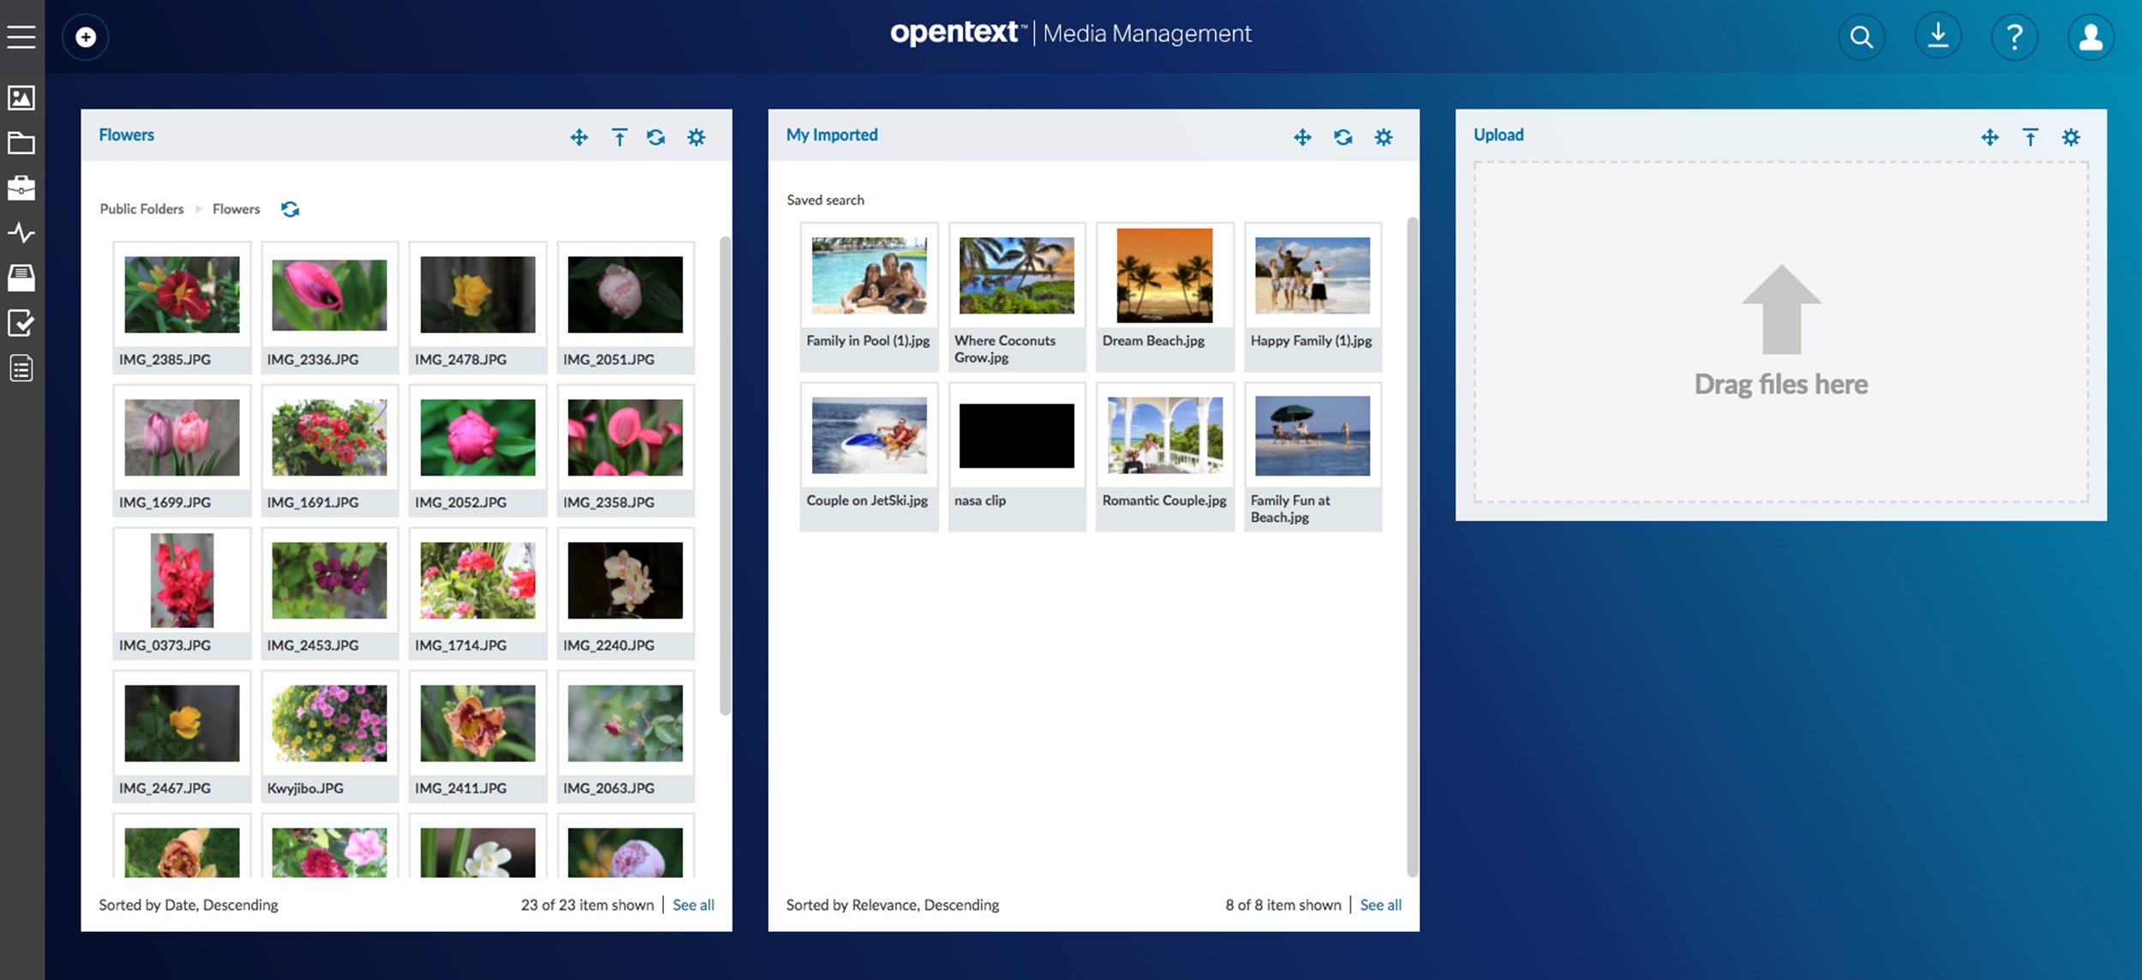Open activity pulse icon in sidebar
This screenshot has height=980, width=2142.
[21, 233]
